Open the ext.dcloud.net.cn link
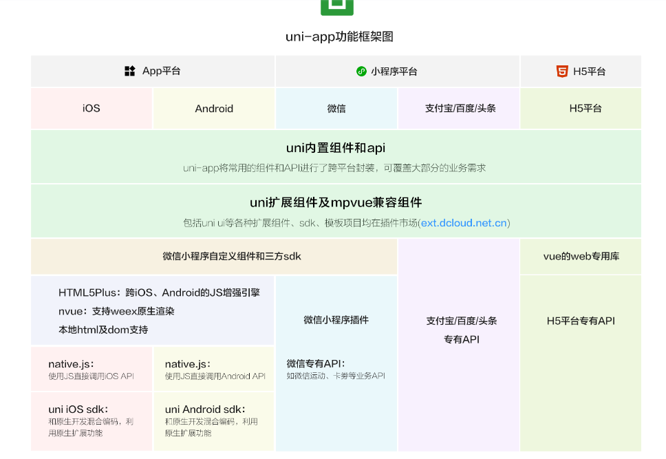Viewport: 666px width, 459px height. click(x=464, y=223)
